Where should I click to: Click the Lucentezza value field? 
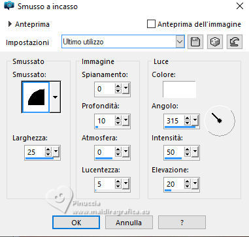pyautogui.click(x=105, y=184)
